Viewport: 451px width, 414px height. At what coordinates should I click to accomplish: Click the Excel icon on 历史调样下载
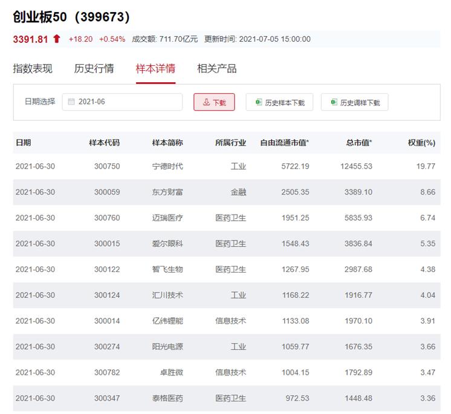(334, 102)
